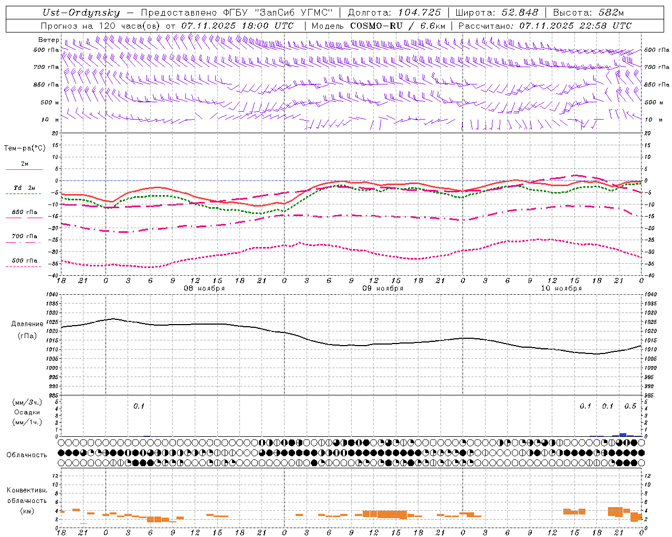
Task: Click the model name COSMO-RU / 6.6км
Action: click(x=398, y=26)
